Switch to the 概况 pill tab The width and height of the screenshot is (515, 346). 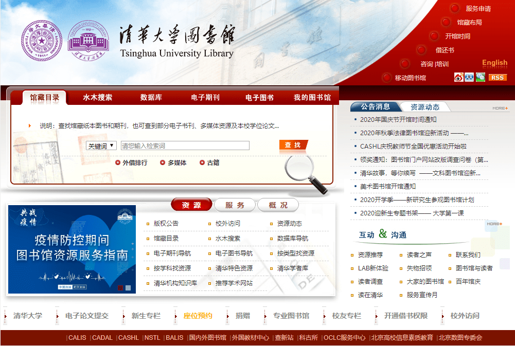click(278, 205)
